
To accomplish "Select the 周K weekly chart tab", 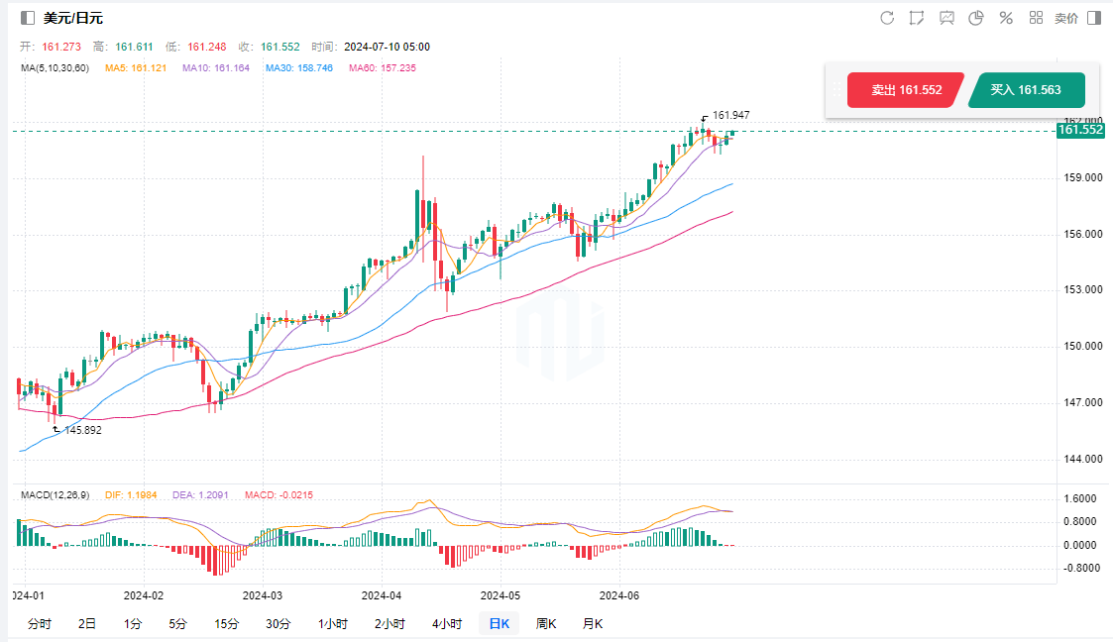I will coord(546,623).
